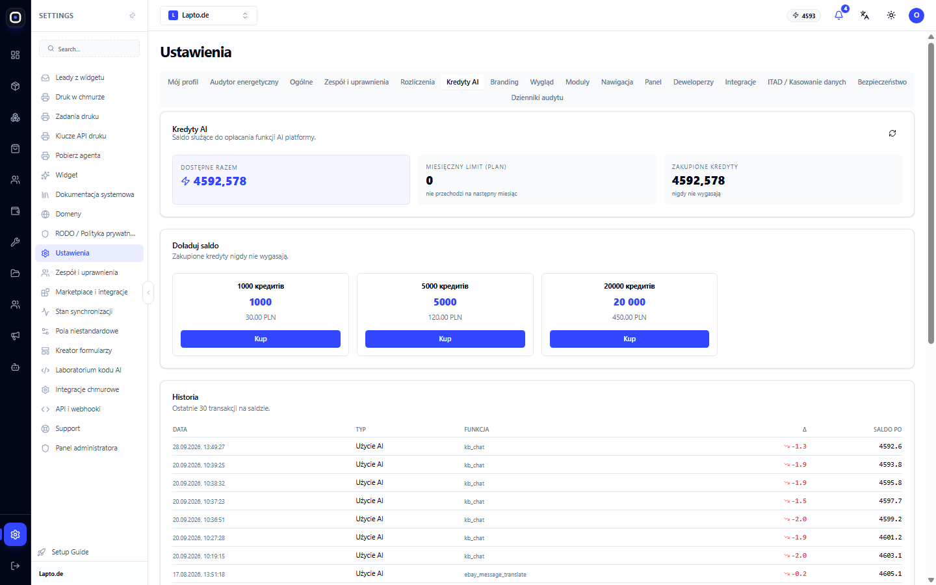Screen dimensions: 936x585
Task: Toggle the light/dark theme sun icon
Action: [x=891, y=15]
